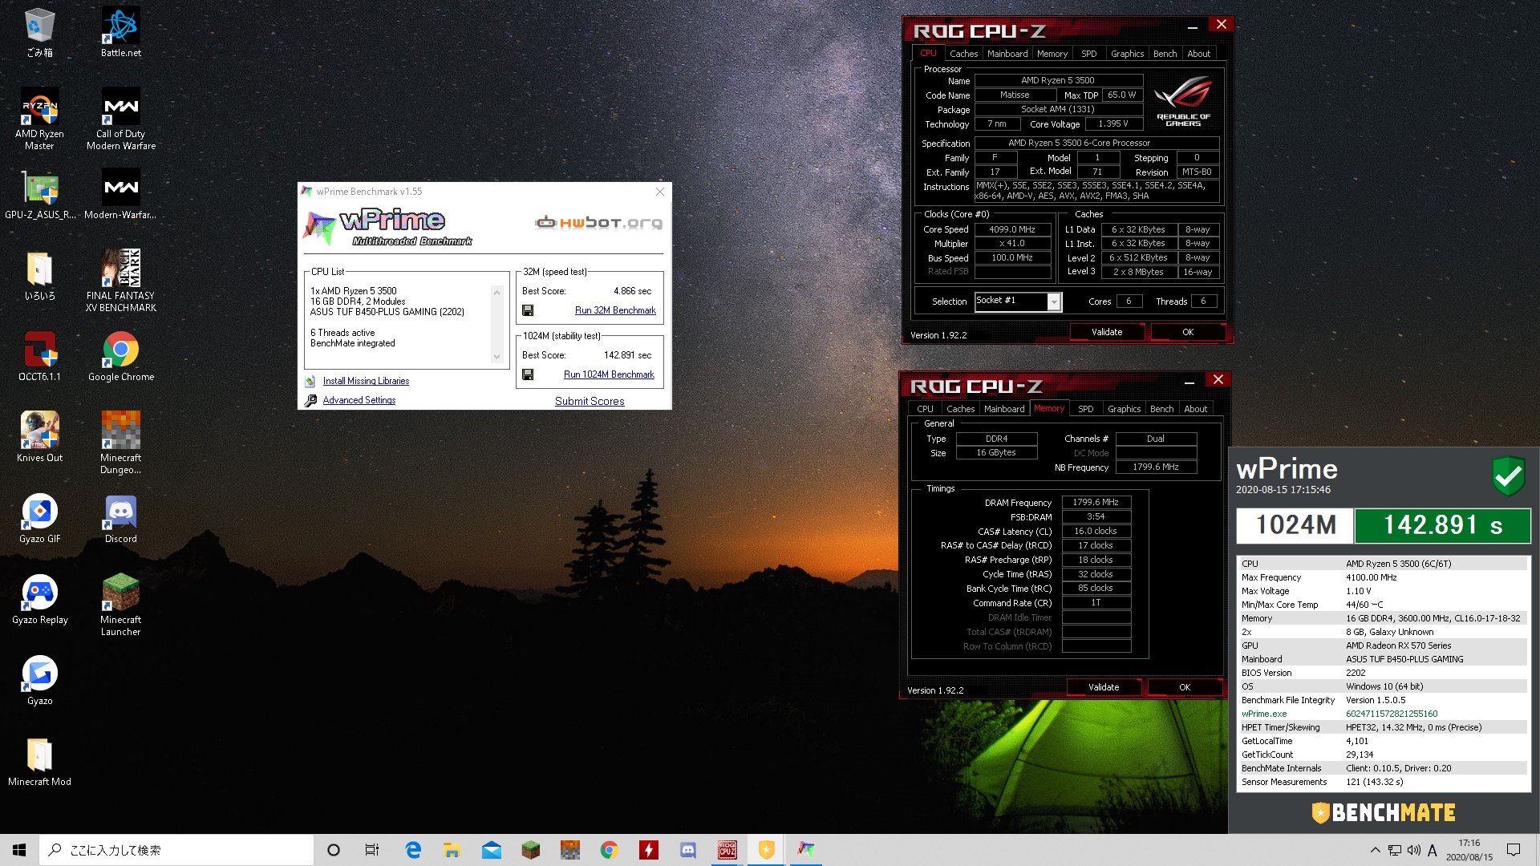Open the Knives Out game icon

coord(39,437)
